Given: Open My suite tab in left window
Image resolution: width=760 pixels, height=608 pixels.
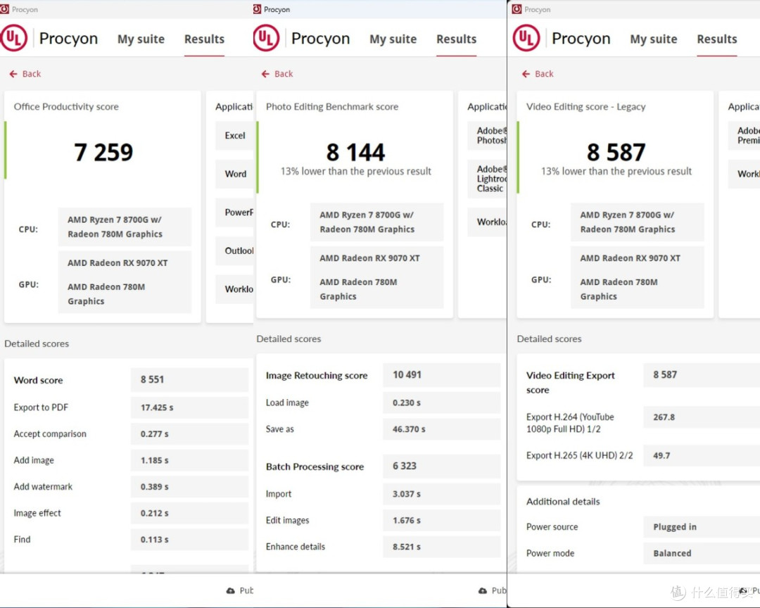Looking at the screenshot, I should (x=141, y=39).
